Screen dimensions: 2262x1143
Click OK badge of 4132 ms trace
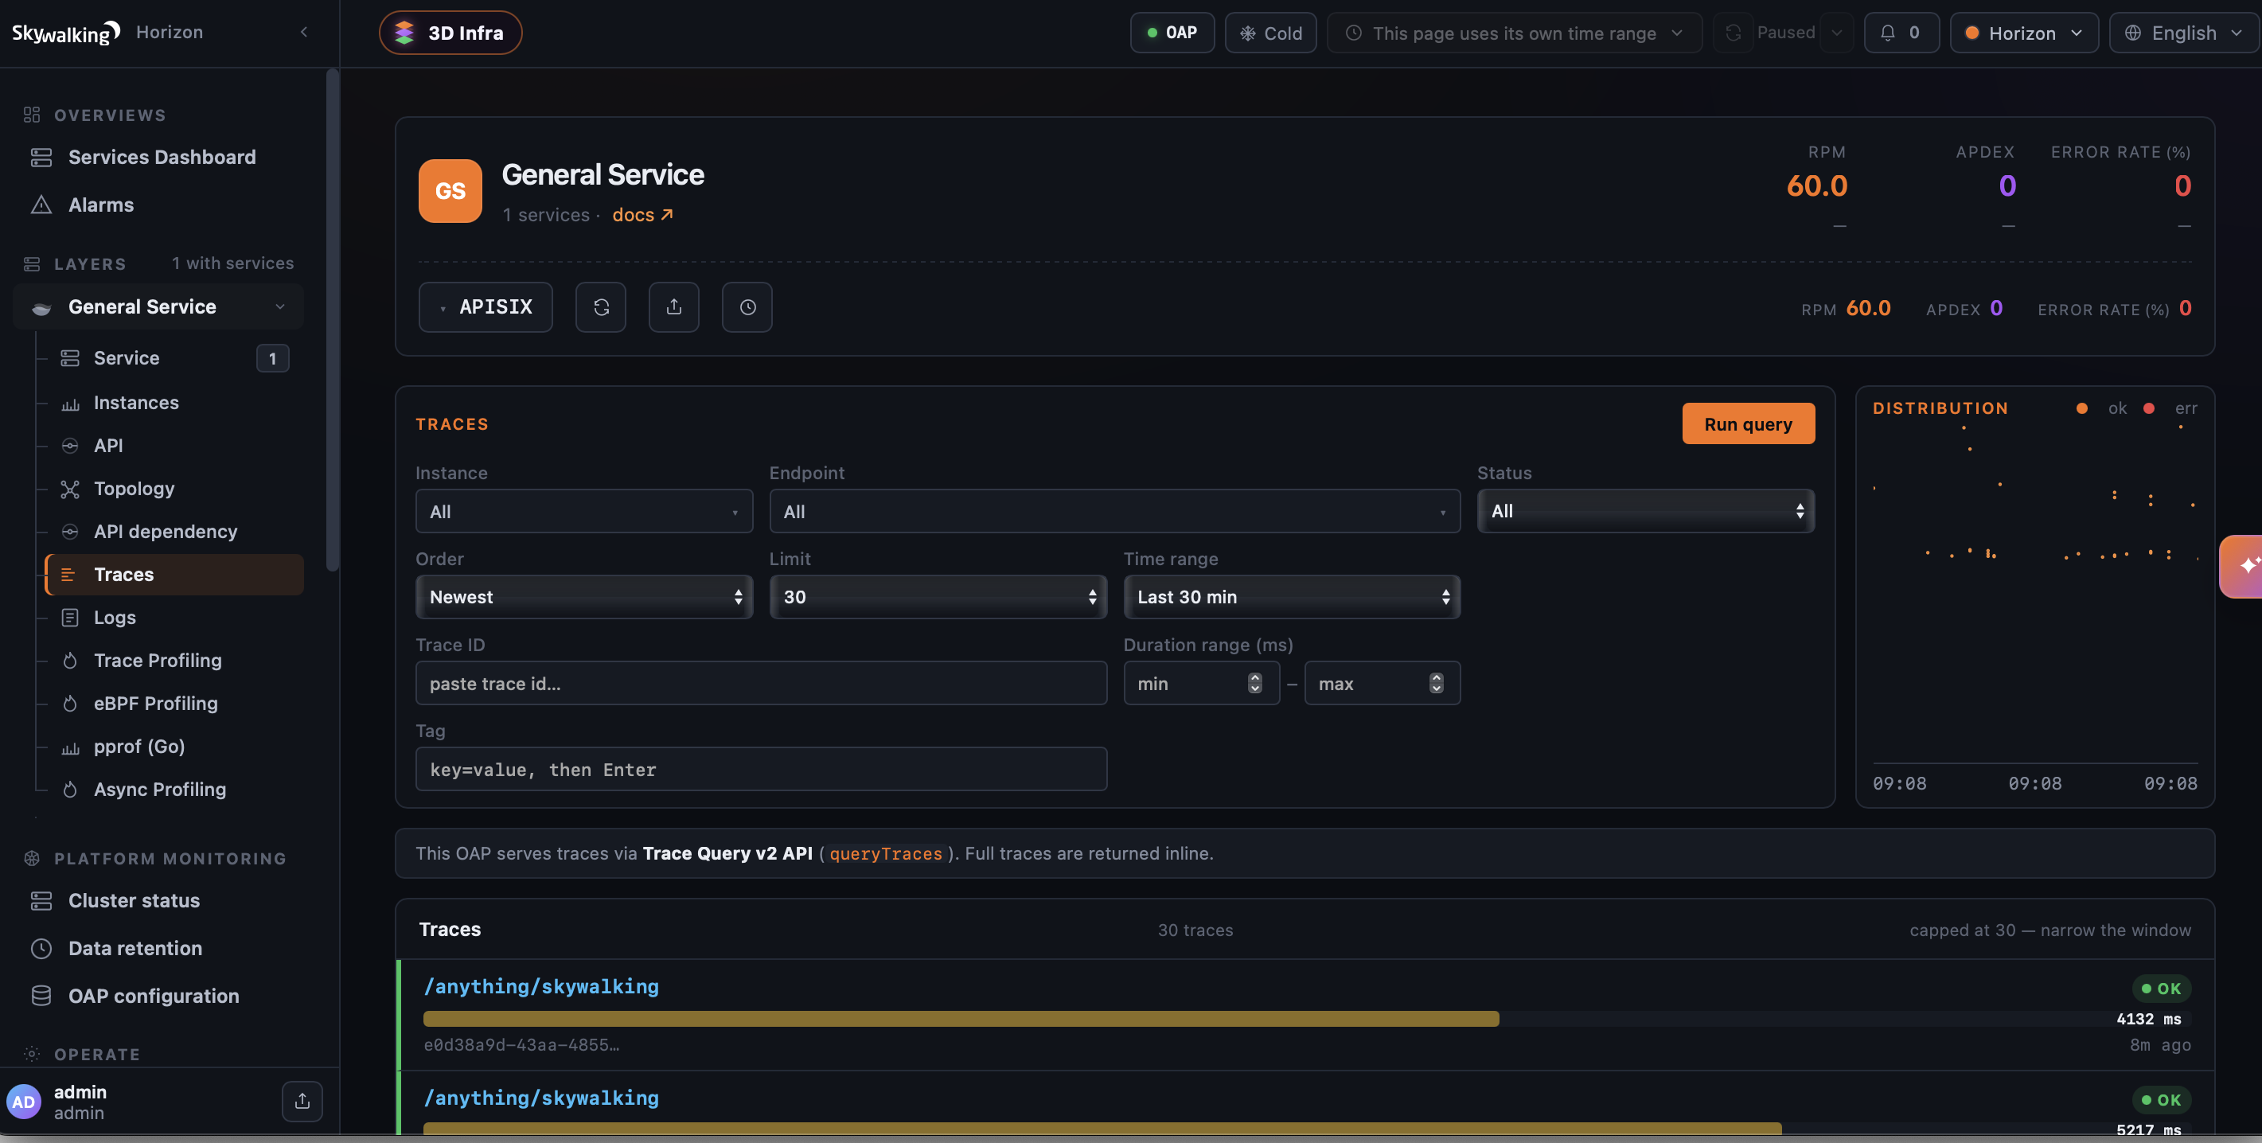2162,989
